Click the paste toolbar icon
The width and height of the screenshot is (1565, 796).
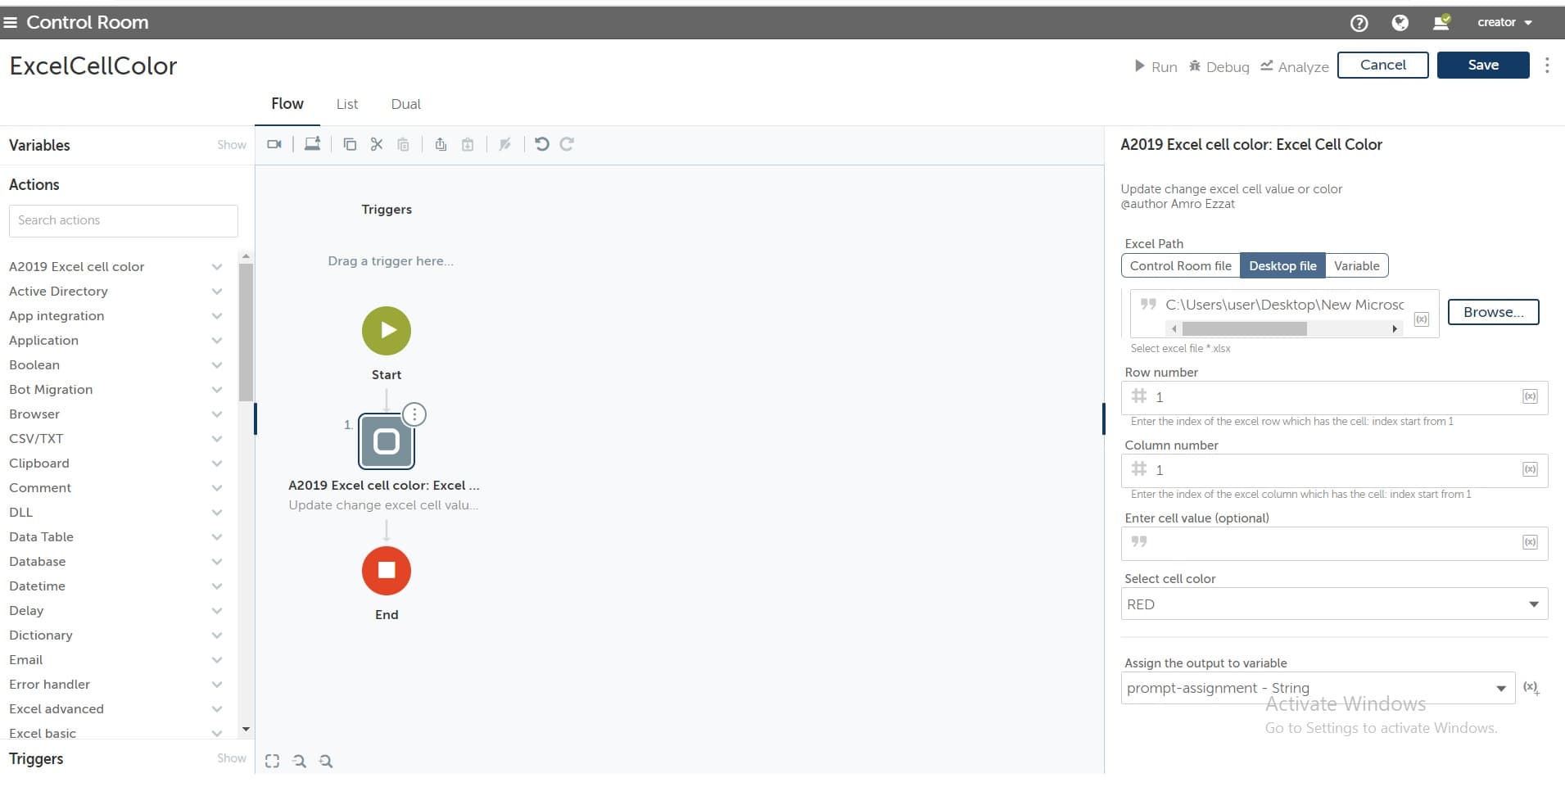(403, 144)
